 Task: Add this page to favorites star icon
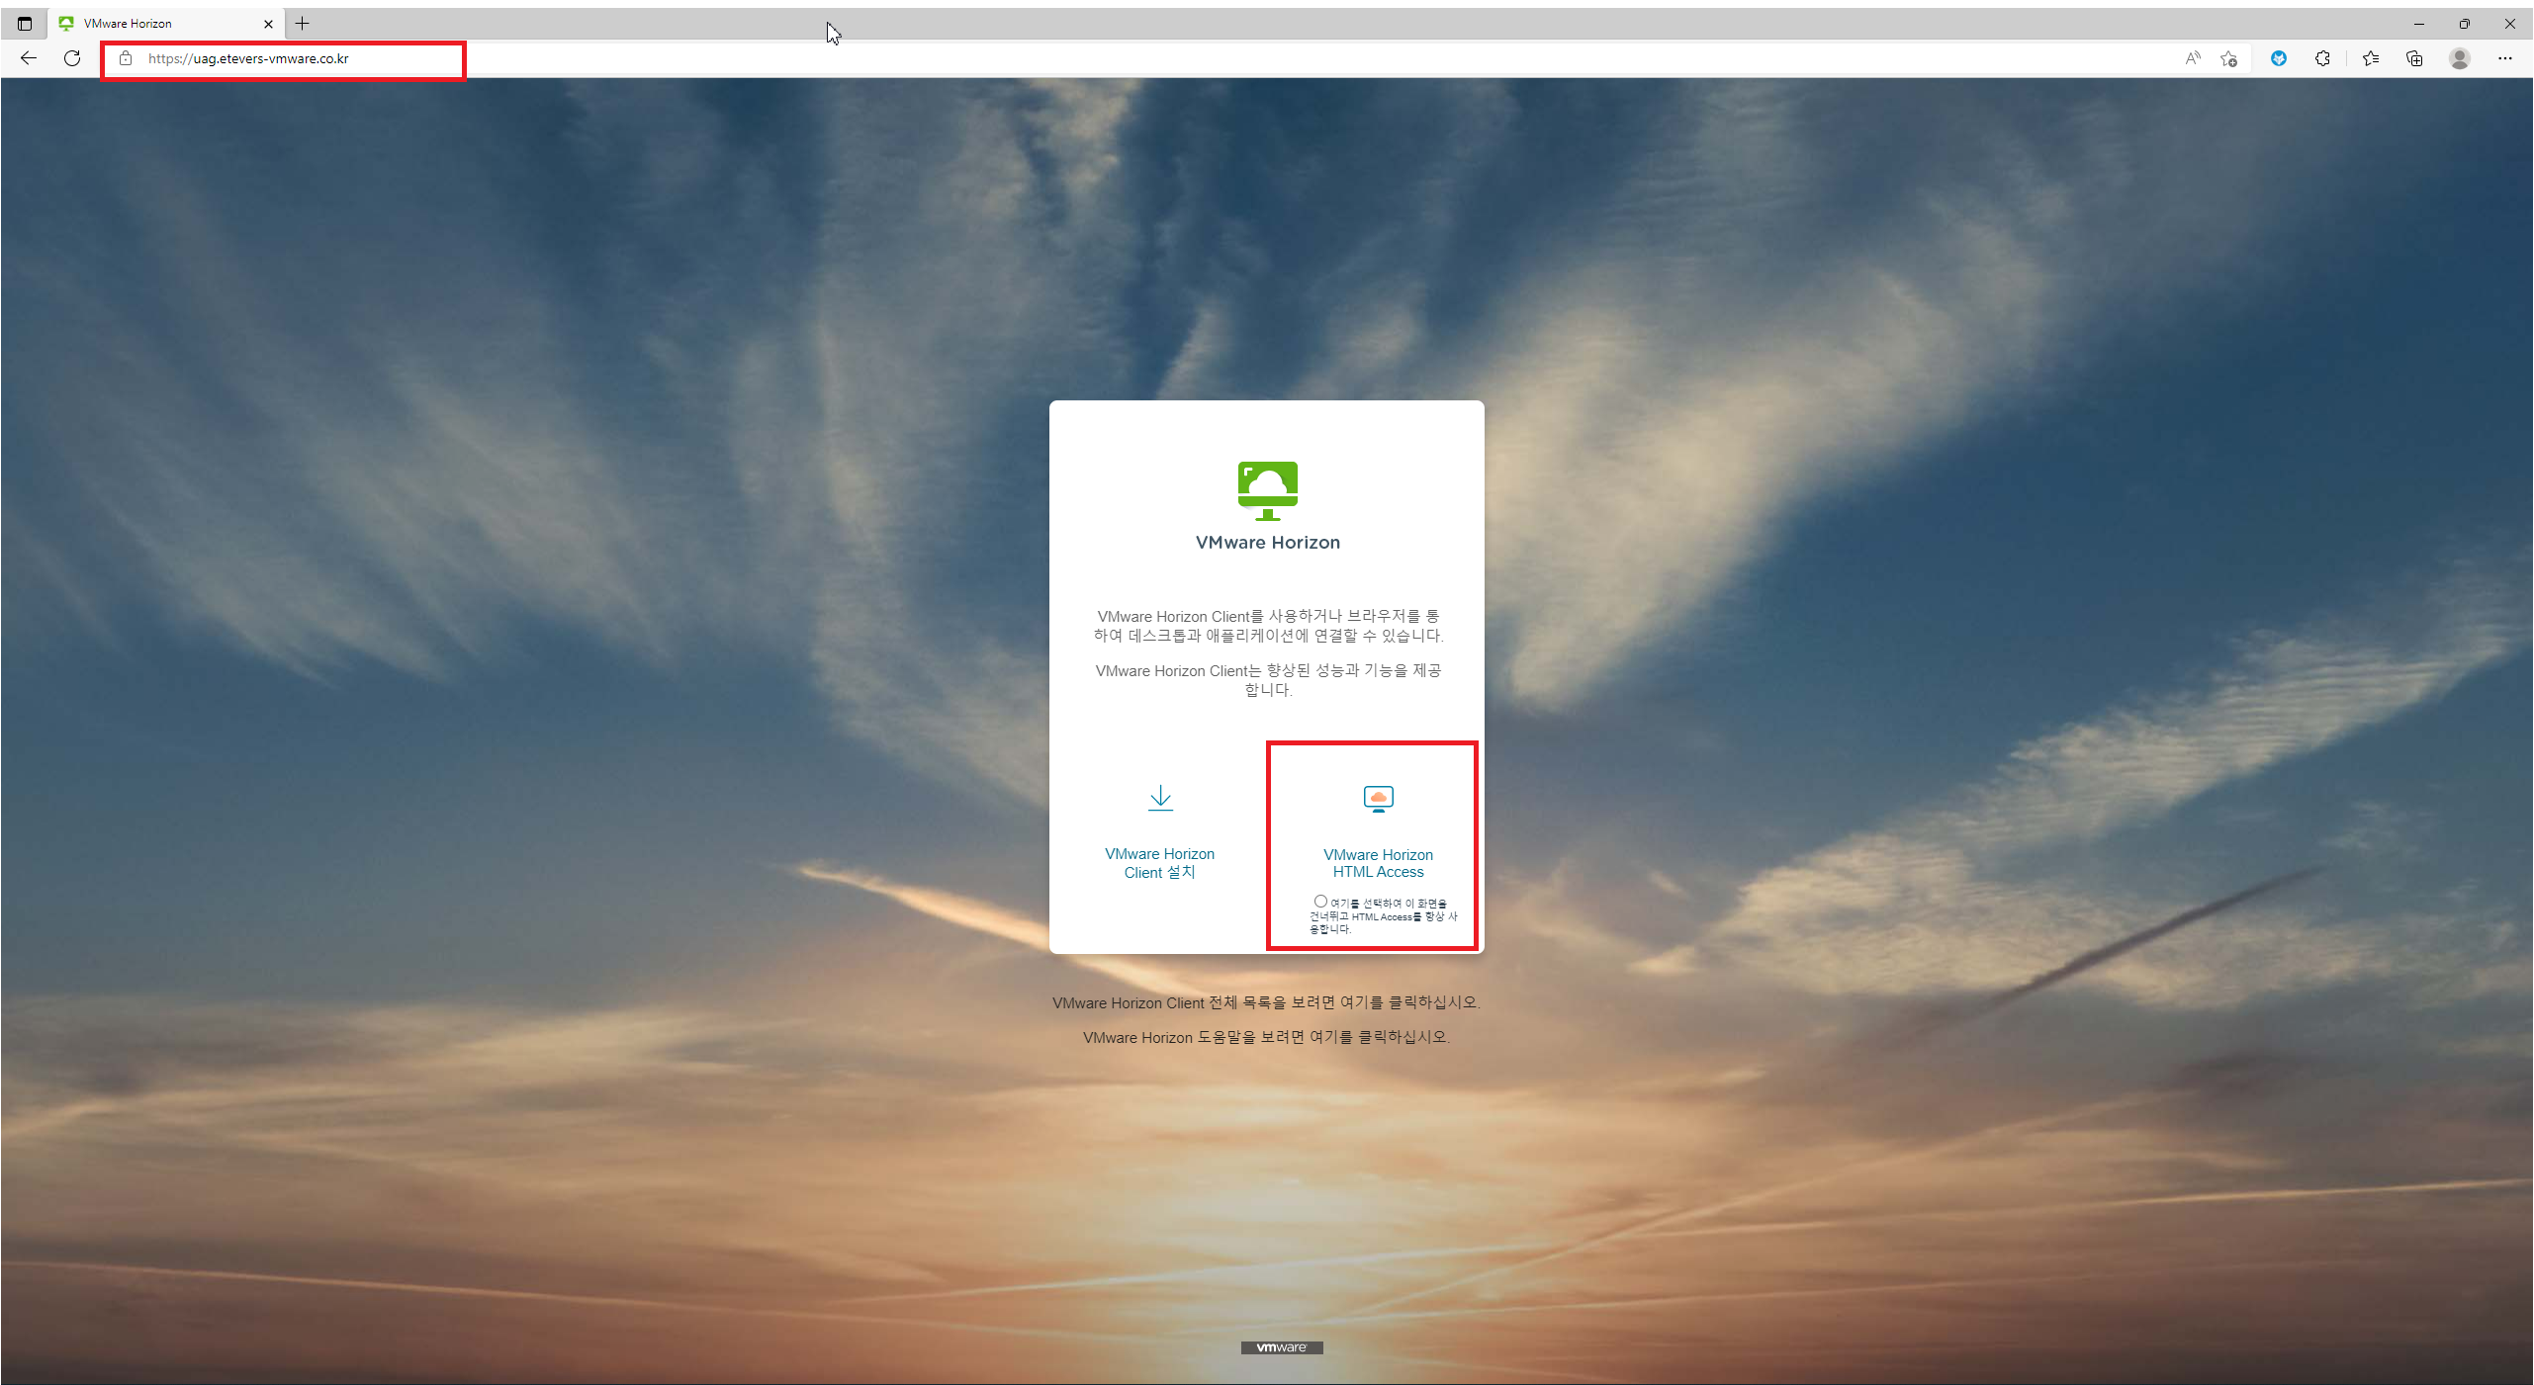[2229, 58]
